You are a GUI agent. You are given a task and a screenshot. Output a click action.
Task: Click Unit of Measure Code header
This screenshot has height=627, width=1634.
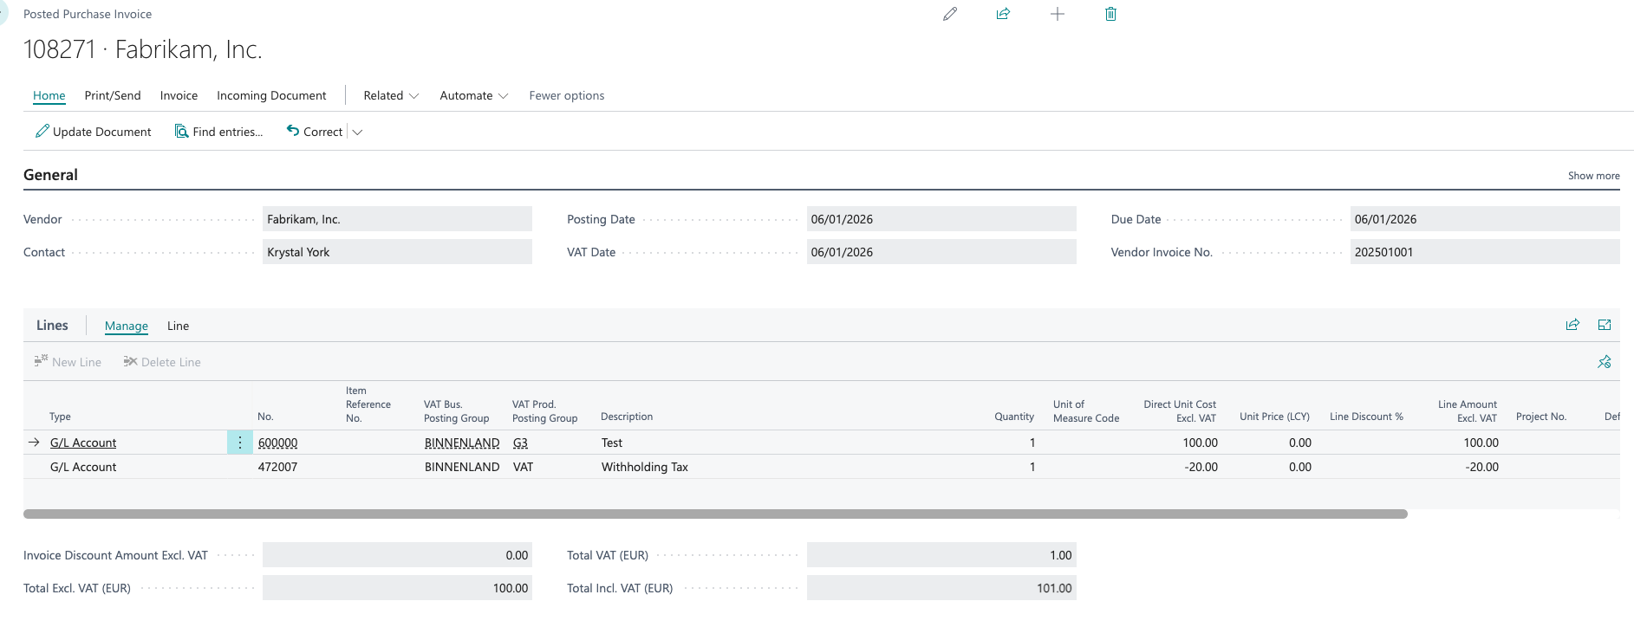tap(1086, 411)
